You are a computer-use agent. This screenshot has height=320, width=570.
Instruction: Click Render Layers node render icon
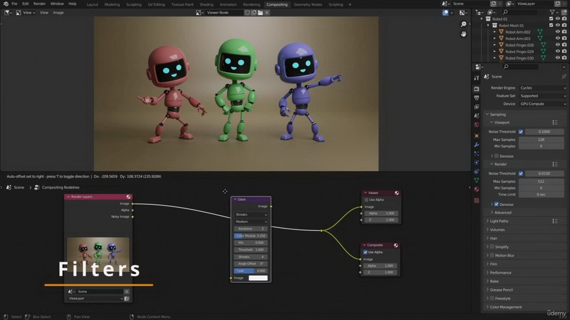coord(128,197)
